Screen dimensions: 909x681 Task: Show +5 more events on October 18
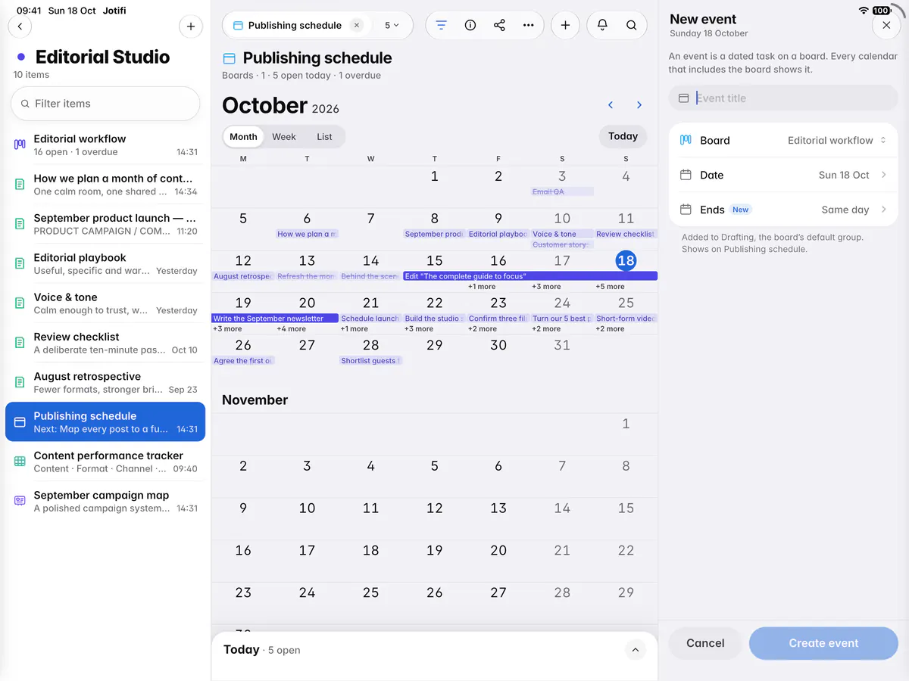(610, 287)
